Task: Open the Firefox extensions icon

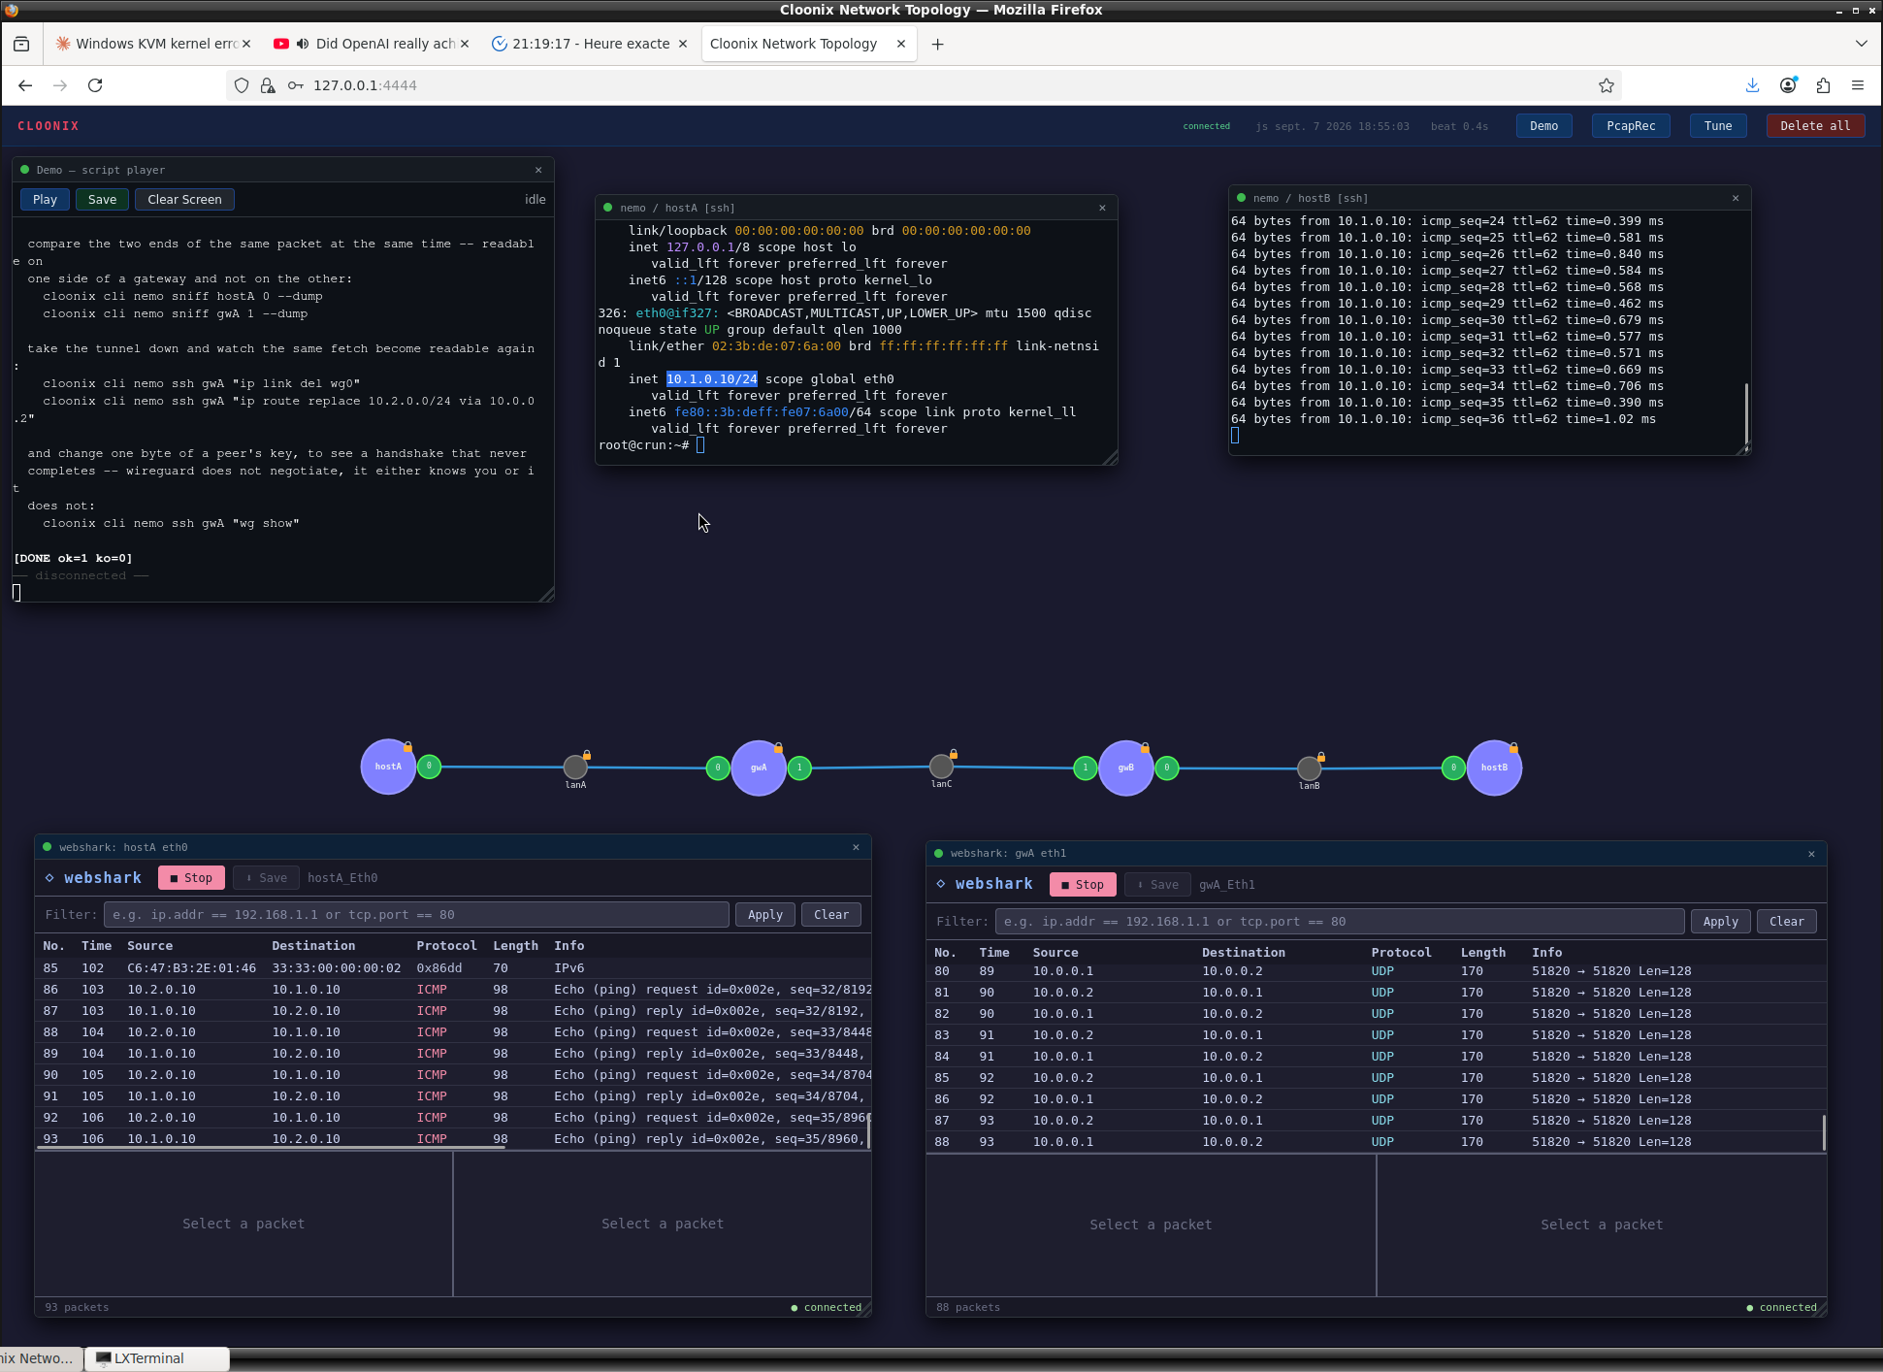Action: click(1823, 85)
